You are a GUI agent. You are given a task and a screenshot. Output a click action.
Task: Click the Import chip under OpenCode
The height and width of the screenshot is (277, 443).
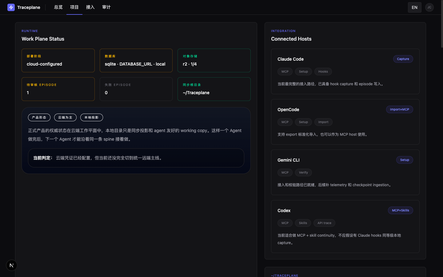coord(323,122)
